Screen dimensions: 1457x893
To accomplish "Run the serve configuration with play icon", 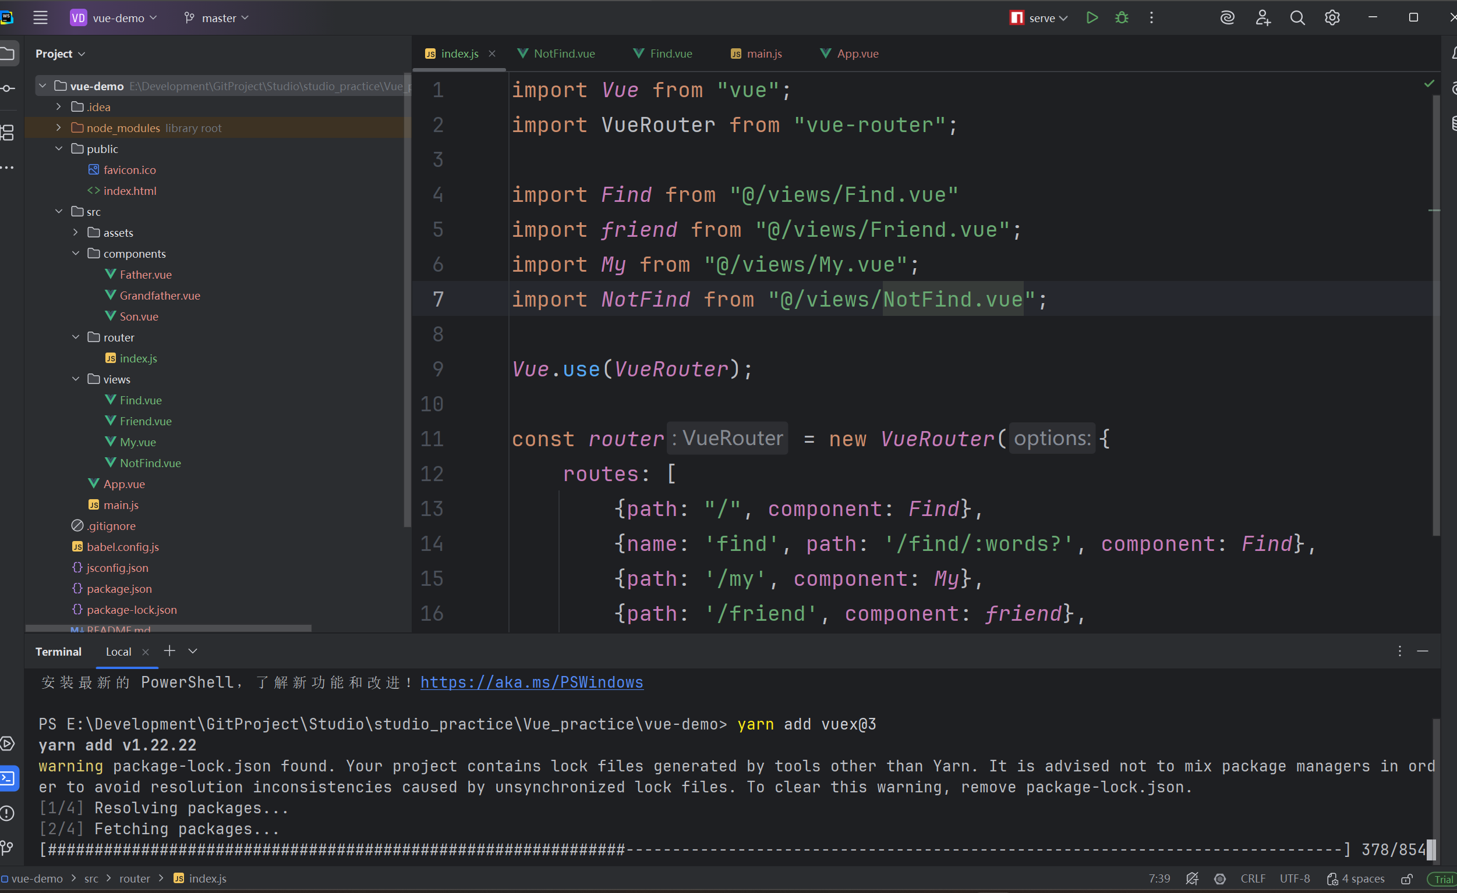I will point(1091,17).
